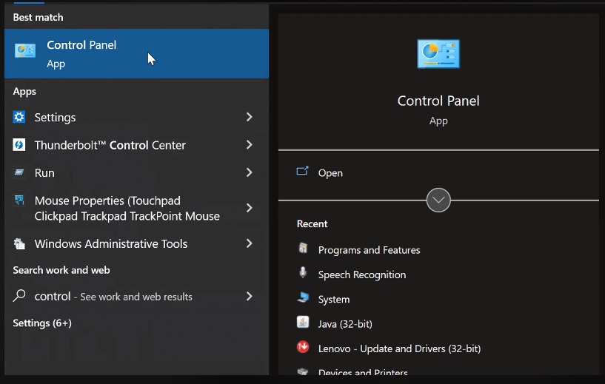
Task: Expand more actions with the circular chevron
Action: coord(438,200)
